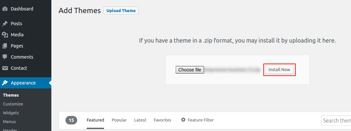Click the Pages document icon

point(5,46)
